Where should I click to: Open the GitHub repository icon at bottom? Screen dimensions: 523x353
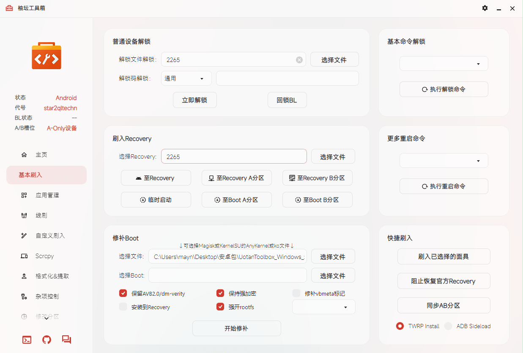46,340
